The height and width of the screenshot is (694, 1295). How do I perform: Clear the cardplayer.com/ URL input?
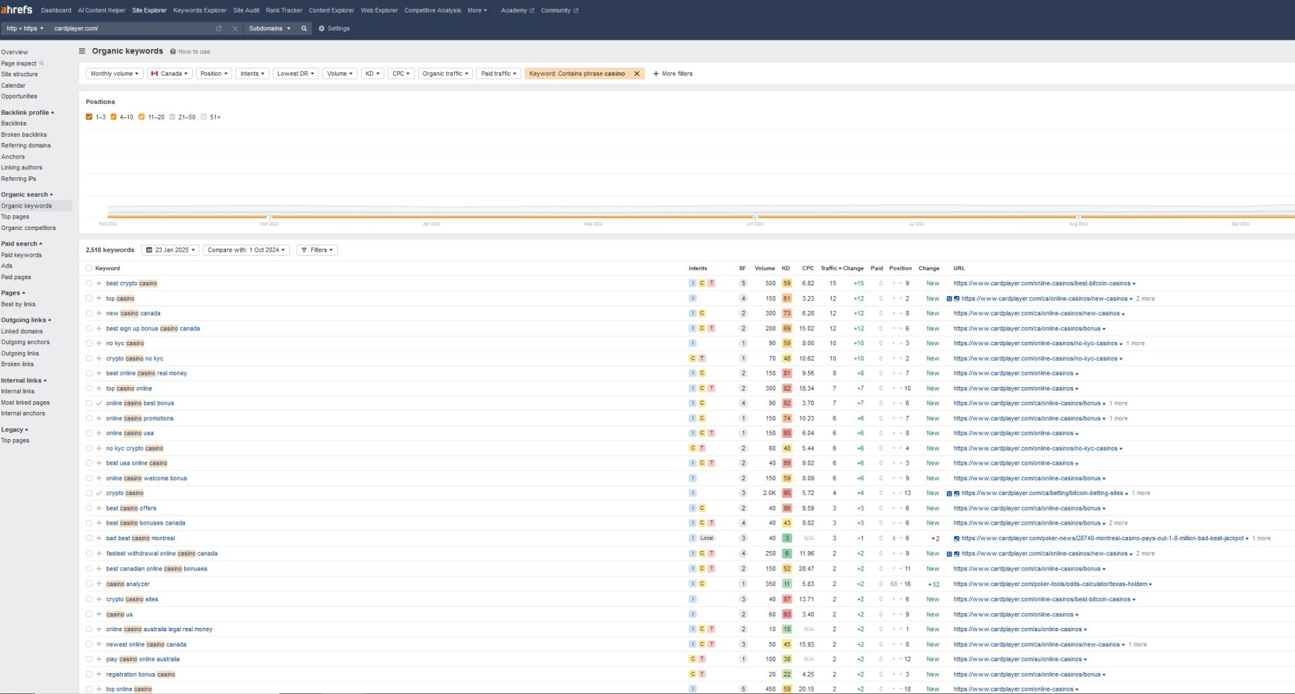pyautogui.click(x=235, y=28)
